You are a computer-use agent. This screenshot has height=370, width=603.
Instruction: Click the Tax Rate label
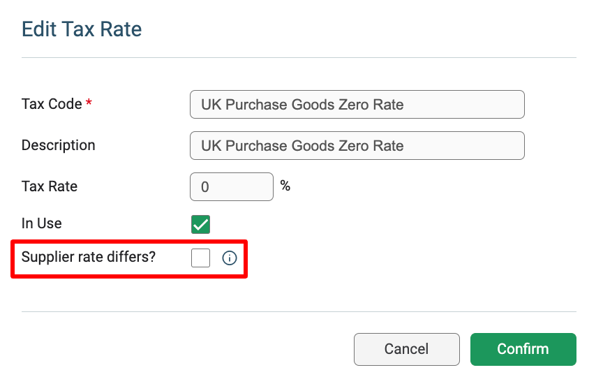(50, 186)
